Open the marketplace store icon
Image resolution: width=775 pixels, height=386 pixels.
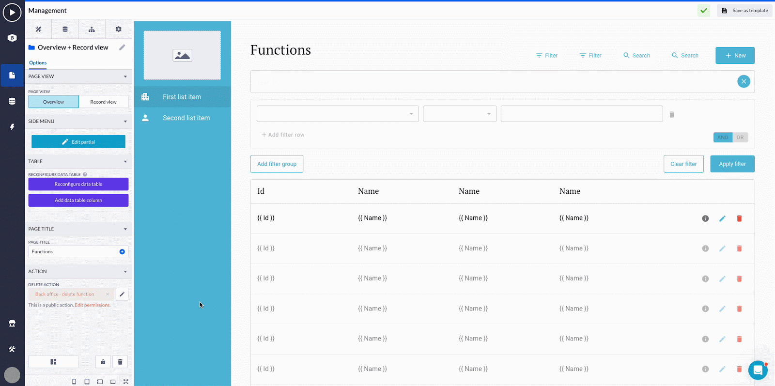click(x=12, y=324)
